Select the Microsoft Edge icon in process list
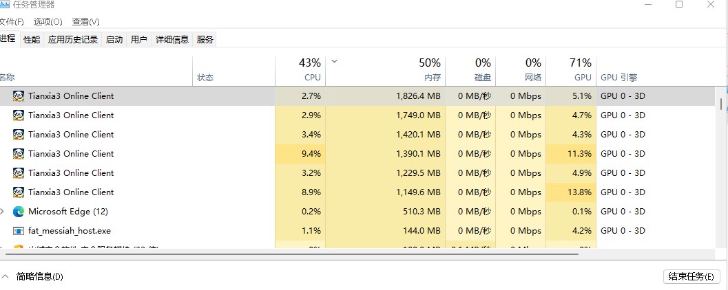The height and width of the screenshot is (290, 728). click(19, 212)
